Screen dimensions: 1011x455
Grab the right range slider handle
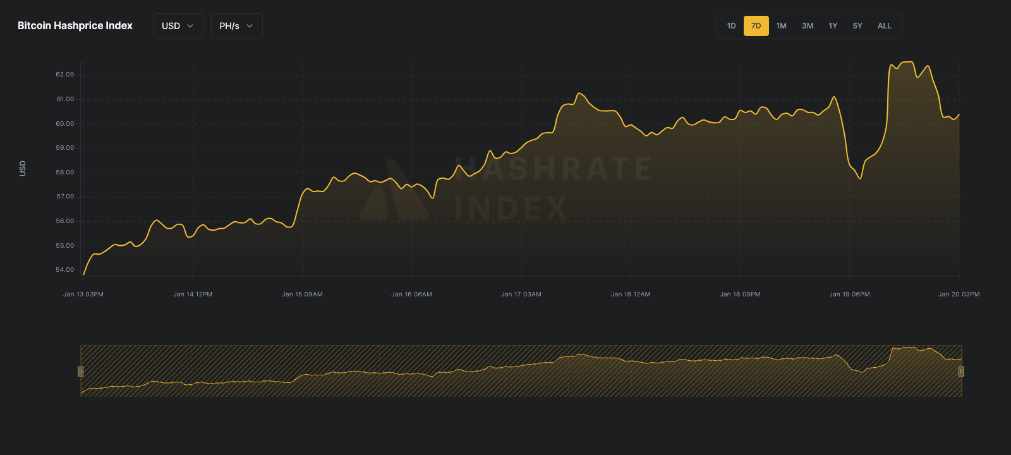point(961,371)
